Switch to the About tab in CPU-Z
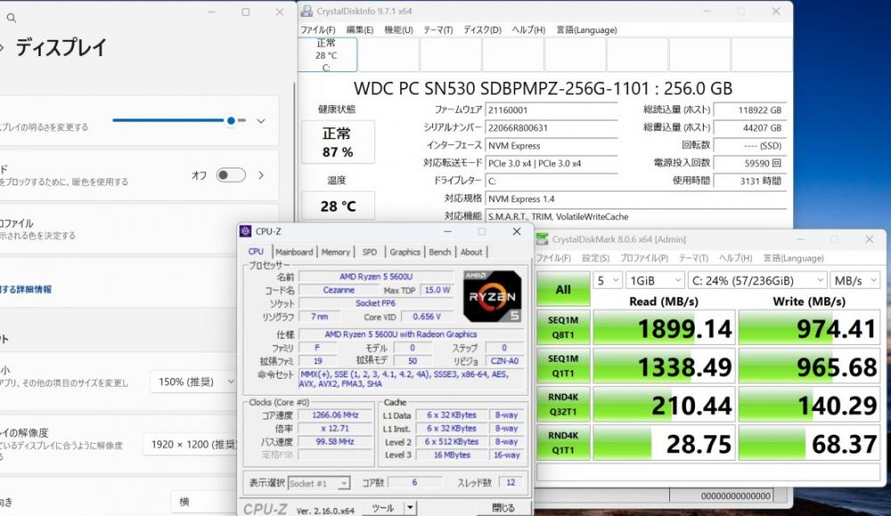The image size is (891, 516). point(471,251)
